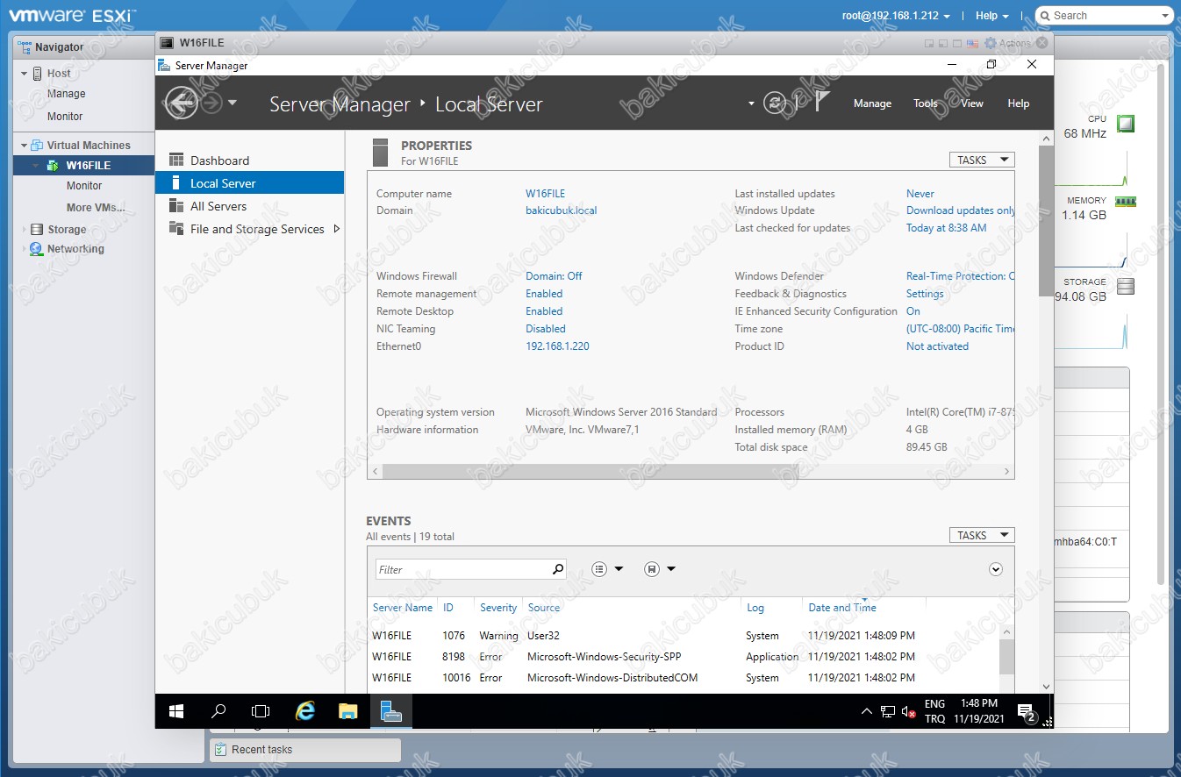Select the File and Storage Services icon
The height and width of the screenshot is (777, 1181).
(176, 229)
